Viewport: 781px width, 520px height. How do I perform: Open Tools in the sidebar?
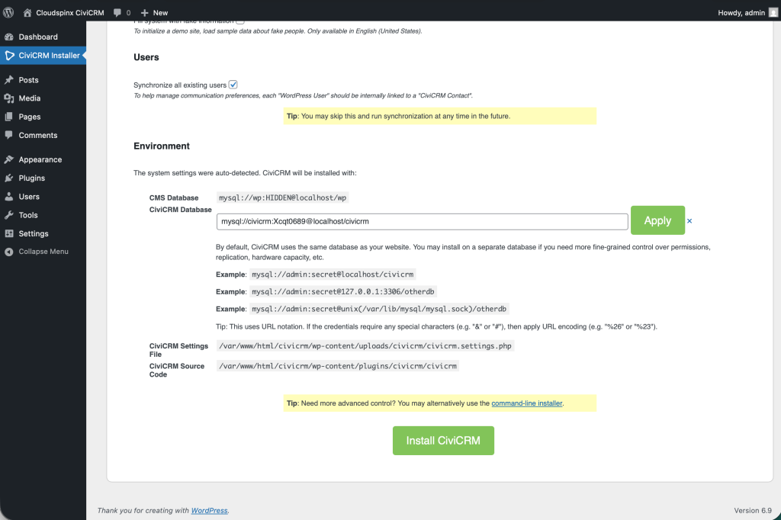click(x=28, y=215)
